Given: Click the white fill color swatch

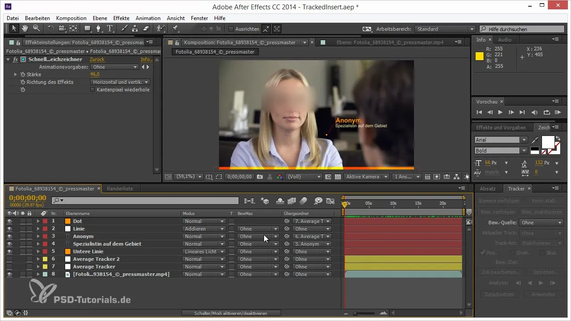Looking at the screenshot, I should click(547, 142).
